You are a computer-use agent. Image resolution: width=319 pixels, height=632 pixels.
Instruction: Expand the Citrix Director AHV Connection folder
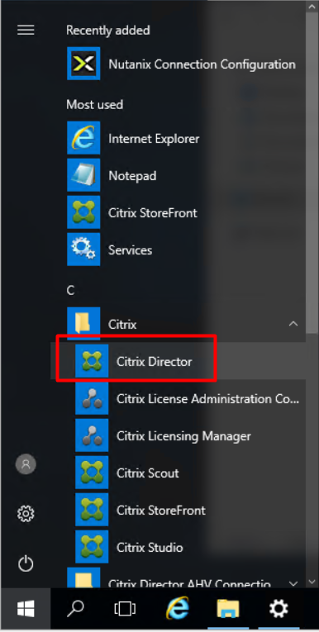click(293, 583)
